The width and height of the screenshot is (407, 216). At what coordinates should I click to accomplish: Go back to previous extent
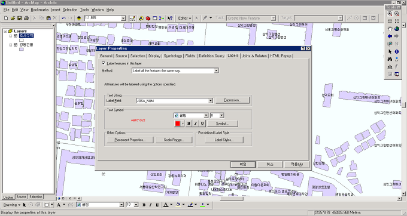[390, 36]
